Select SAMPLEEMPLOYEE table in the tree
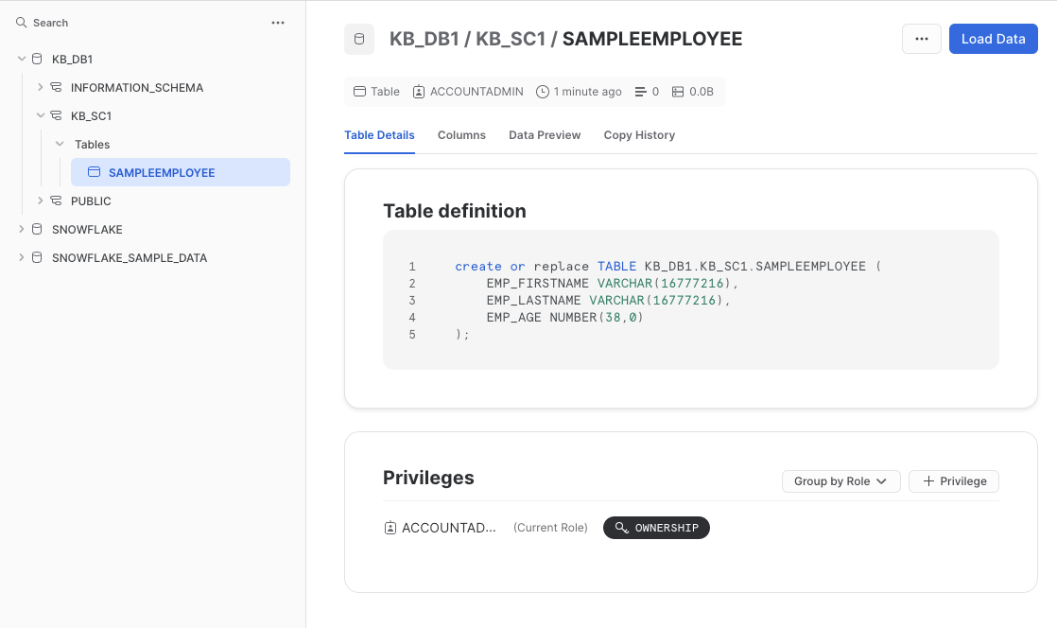The height and width of the screenshot is (628, 1057). (x=181, y=173)
